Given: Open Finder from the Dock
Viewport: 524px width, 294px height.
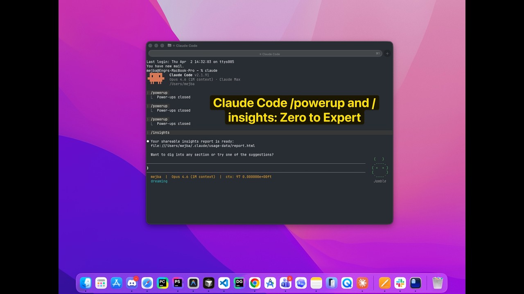Looking at the screenshot, I should tap(86, 283).
